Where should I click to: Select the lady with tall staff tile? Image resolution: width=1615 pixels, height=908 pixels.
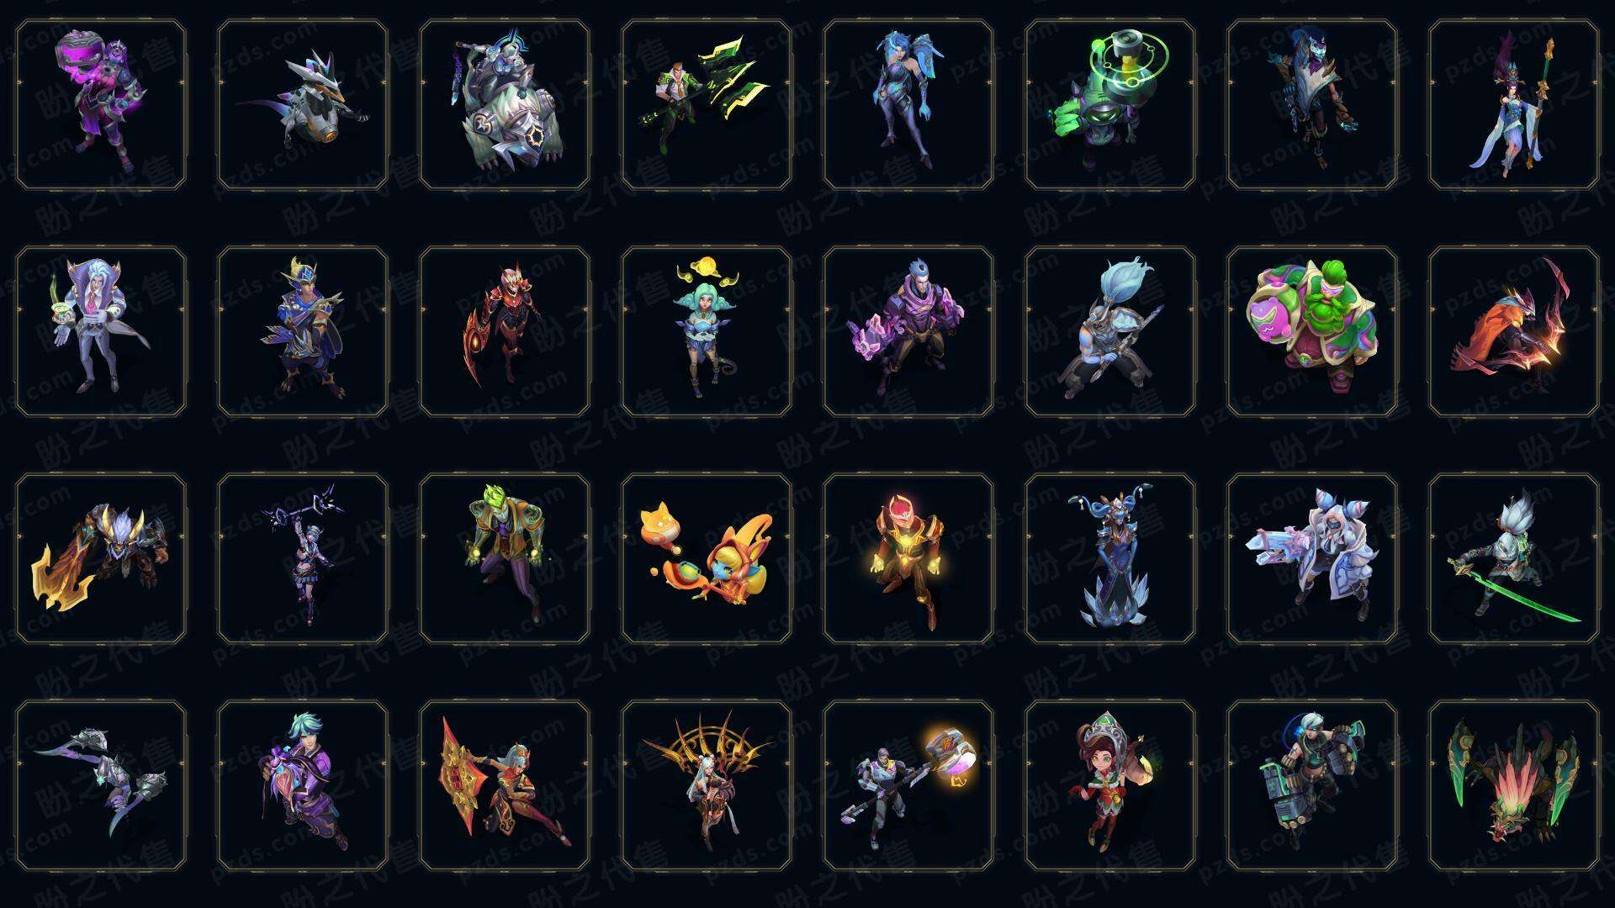tap(1514, 104)
